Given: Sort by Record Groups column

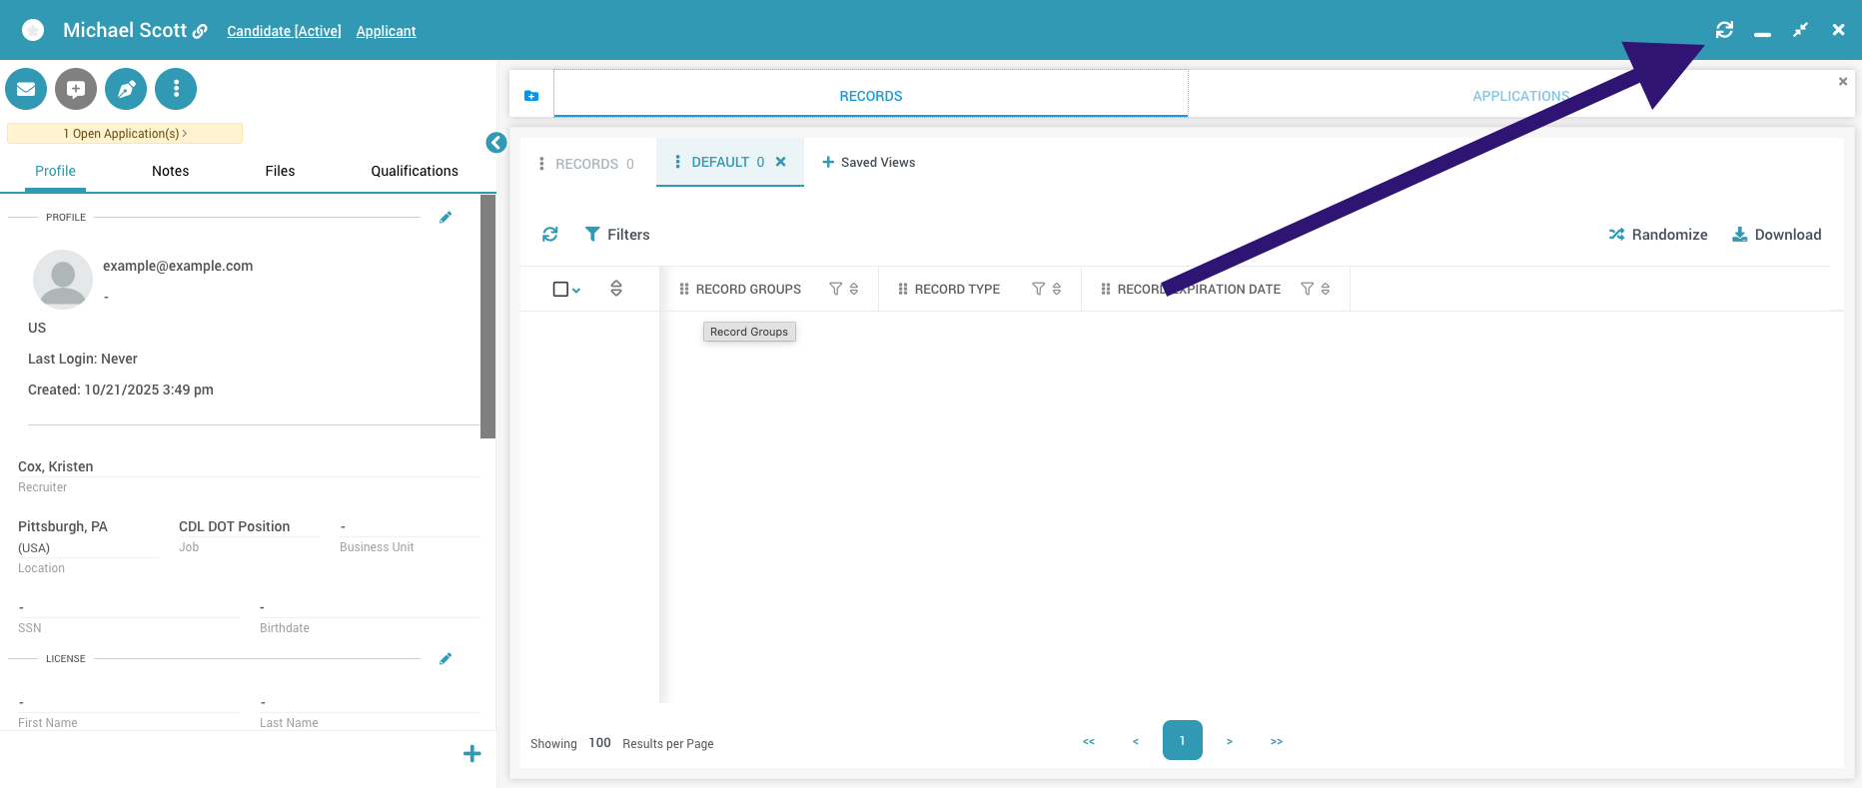Looking at the screenshot, I should click(854, 290).
